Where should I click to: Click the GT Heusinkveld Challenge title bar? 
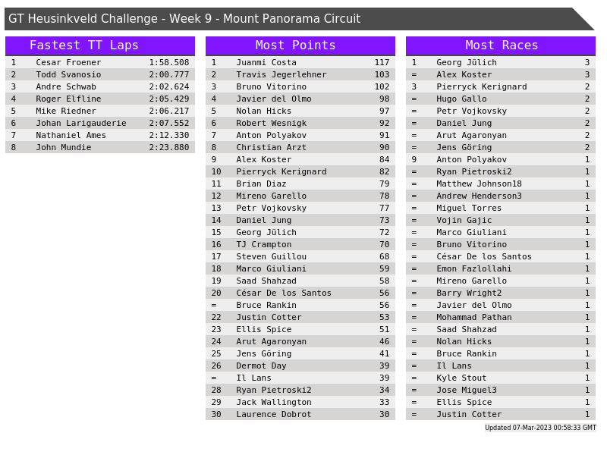pyautogui.click(x=184, y=19)
